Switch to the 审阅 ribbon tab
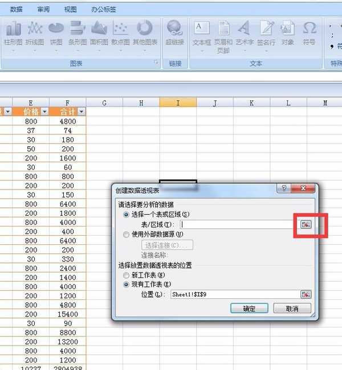Image resolution: width=342 pixels, height=370 pixels. point(43,10)
